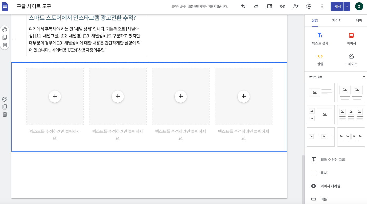Insert from Drive
The image size is (367, 204).
(351, 59)
